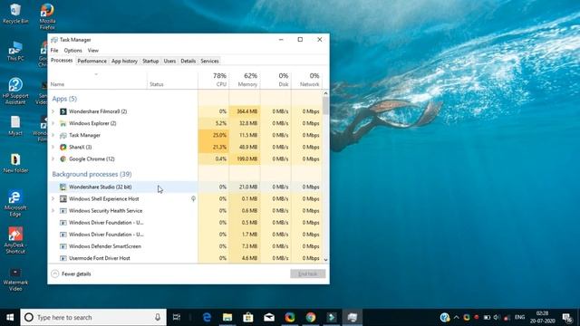Open This PC desktop icon

pyautogui.click(x=15, y=52)
